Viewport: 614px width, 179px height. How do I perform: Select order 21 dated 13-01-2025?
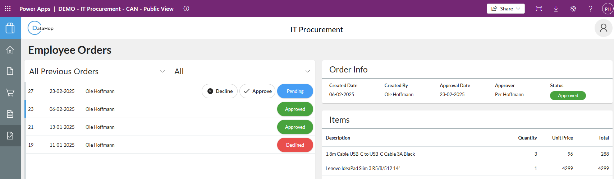point(108,127)
